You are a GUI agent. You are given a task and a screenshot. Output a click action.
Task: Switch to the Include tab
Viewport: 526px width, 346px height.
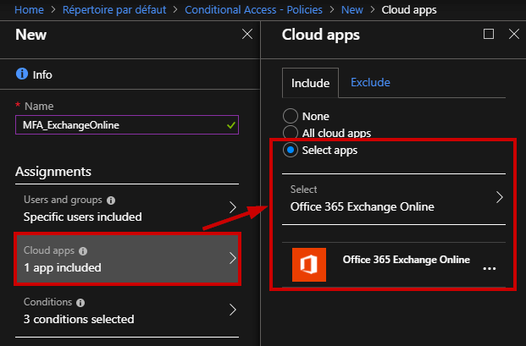(310, 83)
